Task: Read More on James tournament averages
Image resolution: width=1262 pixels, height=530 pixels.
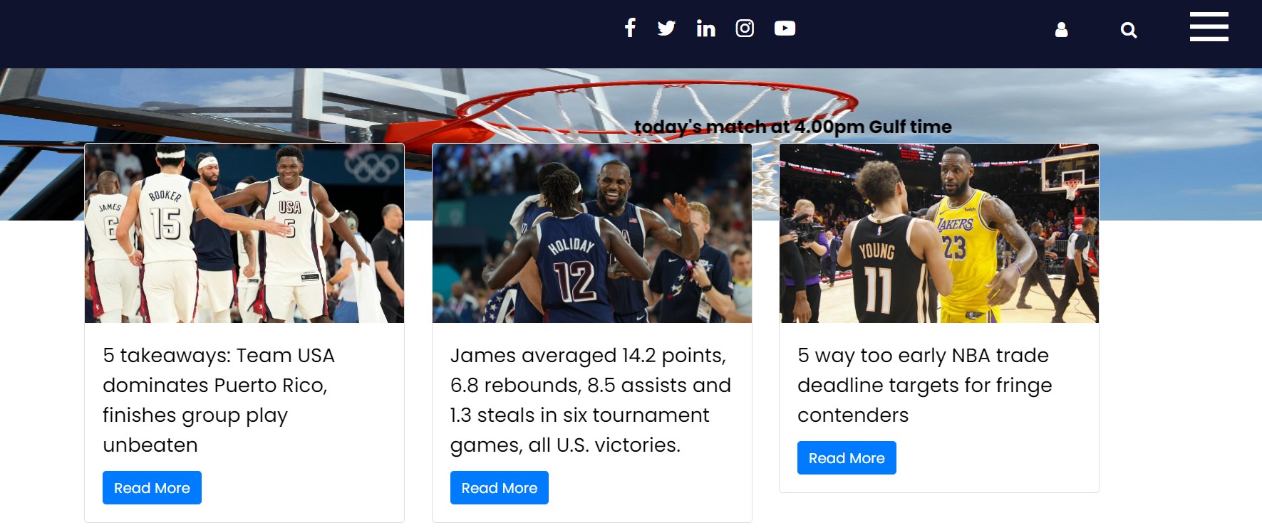Action: tap(500, 488)
